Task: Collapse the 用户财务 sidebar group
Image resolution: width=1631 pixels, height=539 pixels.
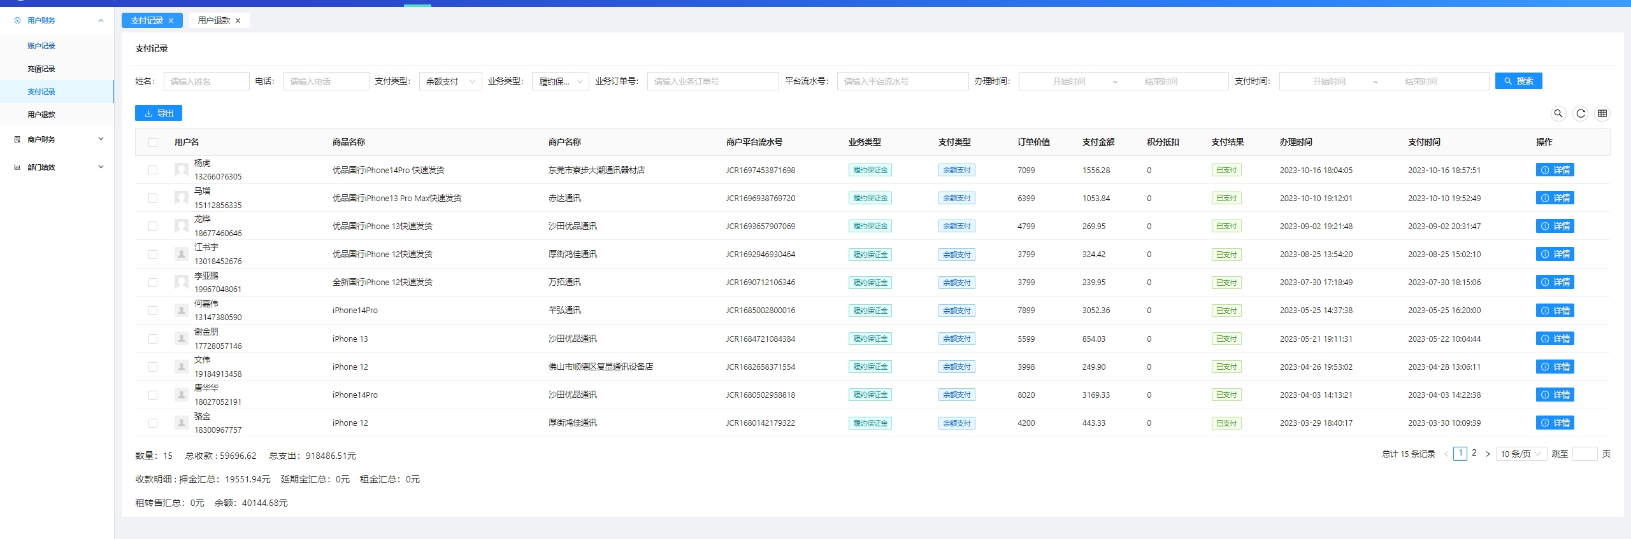Action: (x=101, y=20)
